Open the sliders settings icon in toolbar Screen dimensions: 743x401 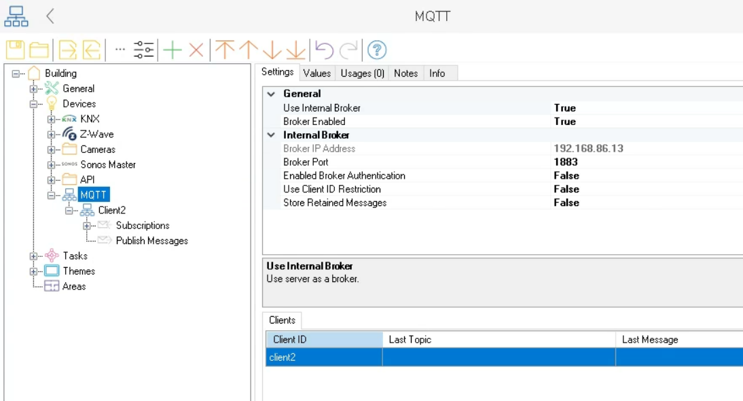(x=144, y=50)
